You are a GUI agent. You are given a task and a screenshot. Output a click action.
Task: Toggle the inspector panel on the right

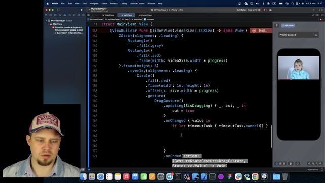pyautogui.click(x=321, y=10)
